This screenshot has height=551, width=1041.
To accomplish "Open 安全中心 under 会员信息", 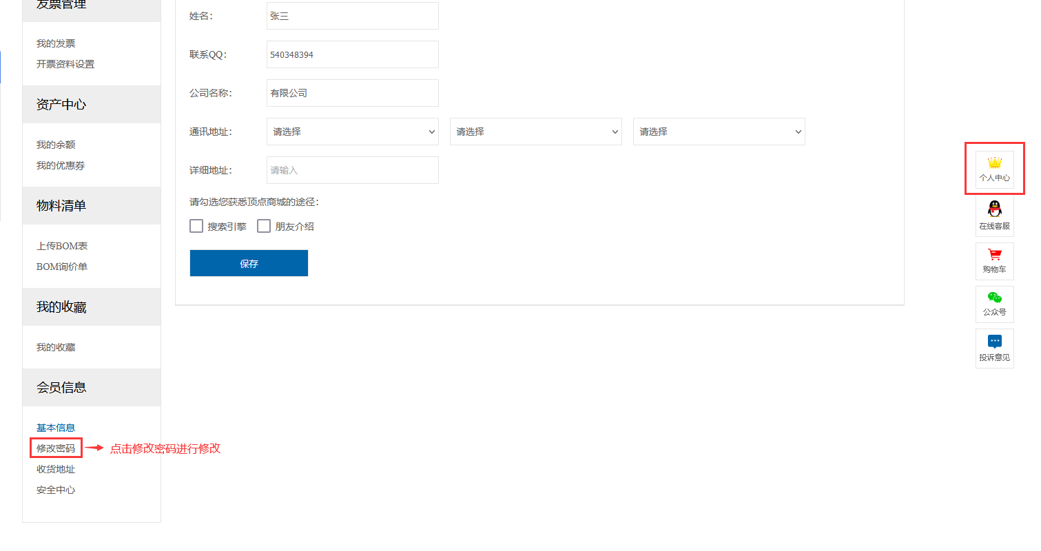I will (x=55, y=489).
